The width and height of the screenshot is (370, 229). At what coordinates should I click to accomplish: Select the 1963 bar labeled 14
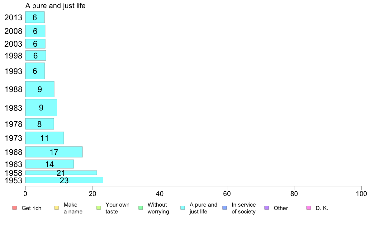click(x=49, y=164)
